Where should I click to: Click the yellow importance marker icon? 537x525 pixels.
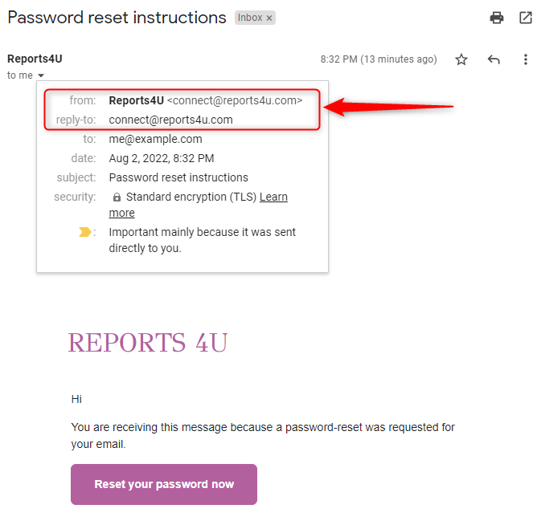[x=86, y=232]
